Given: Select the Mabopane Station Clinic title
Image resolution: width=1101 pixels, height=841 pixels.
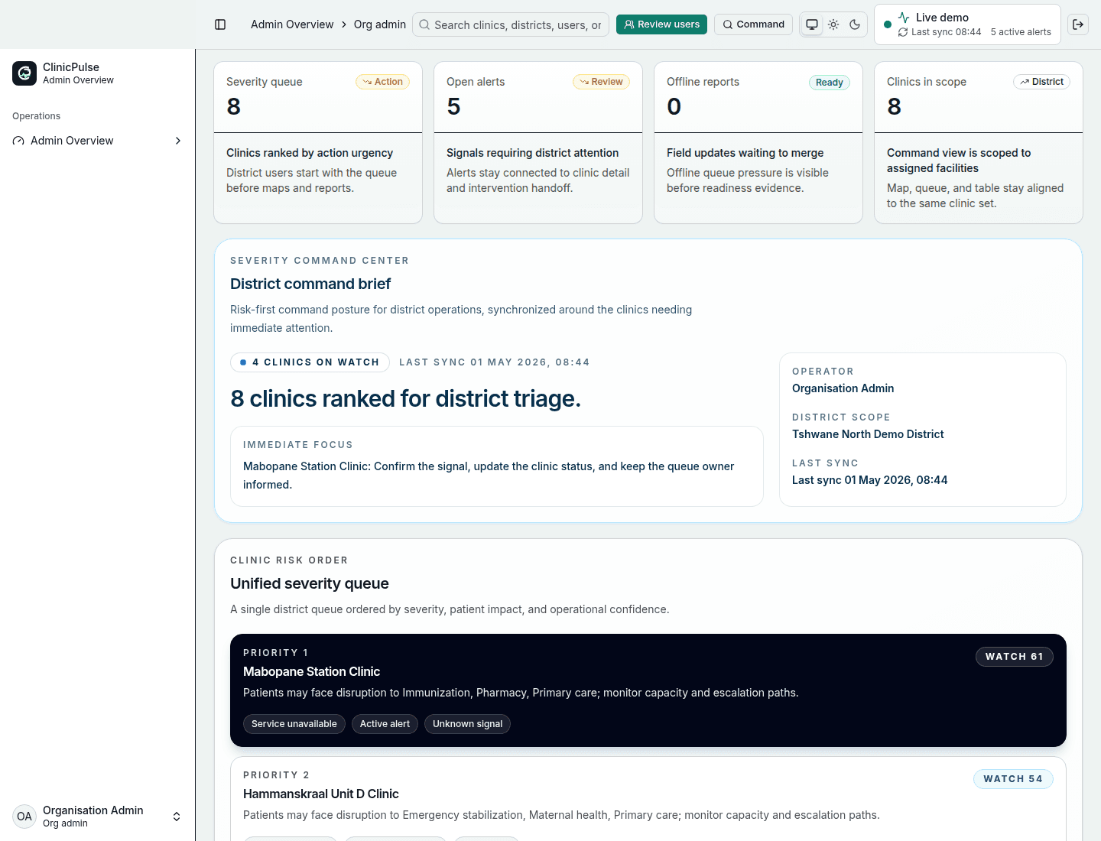Looking at the screenshot, I should pyautogui.click(x=311, y=671).
